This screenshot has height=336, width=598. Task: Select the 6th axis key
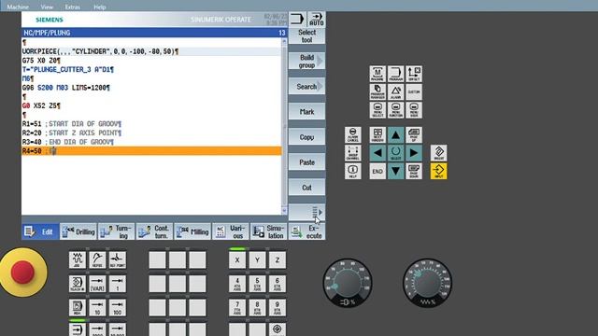click(x=278, y=284)
